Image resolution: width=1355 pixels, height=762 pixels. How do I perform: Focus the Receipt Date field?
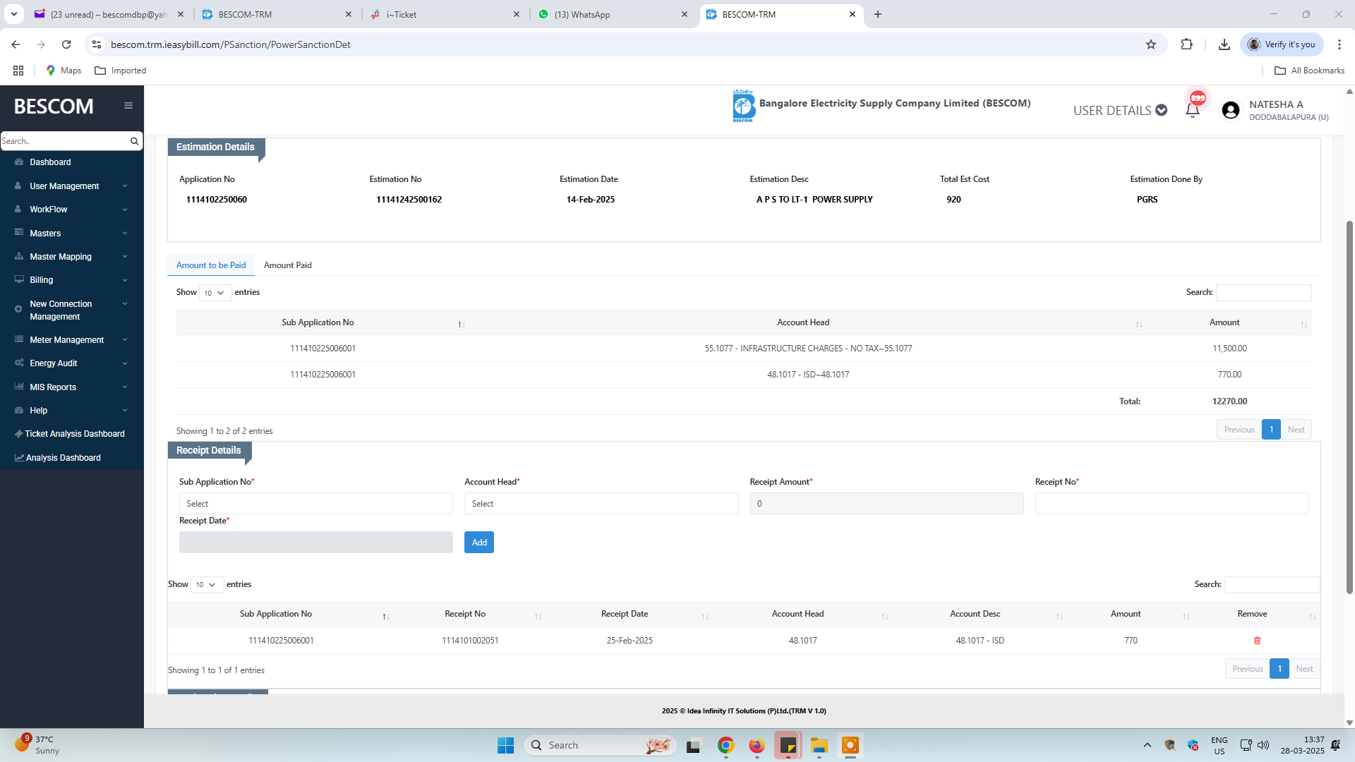tap(315, 543)
